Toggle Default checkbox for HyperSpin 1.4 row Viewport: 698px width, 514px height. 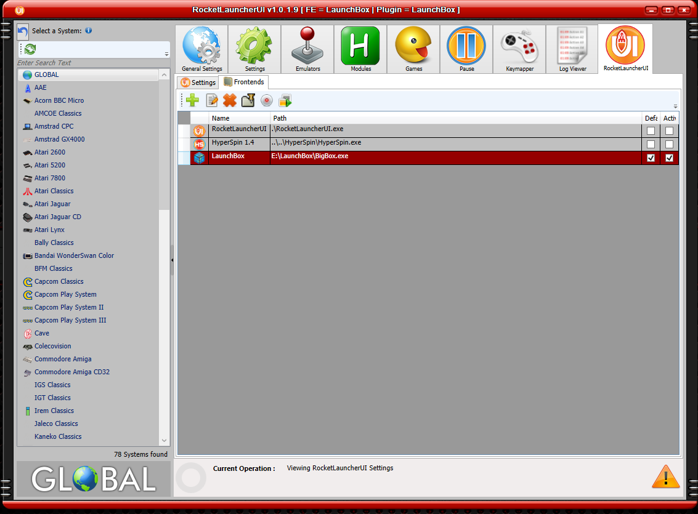[x=651, y=144]
